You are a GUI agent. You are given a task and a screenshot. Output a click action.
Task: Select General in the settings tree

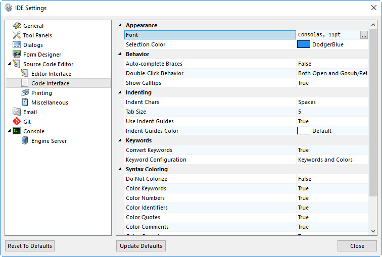(x=33, y=26)
